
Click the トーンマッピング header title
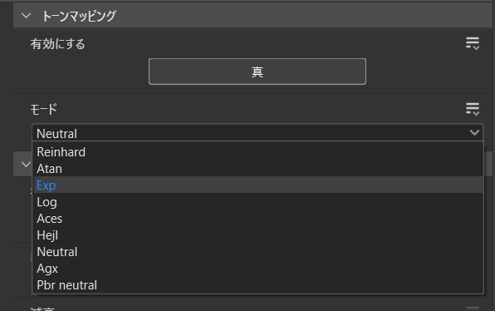coord(79,16)
